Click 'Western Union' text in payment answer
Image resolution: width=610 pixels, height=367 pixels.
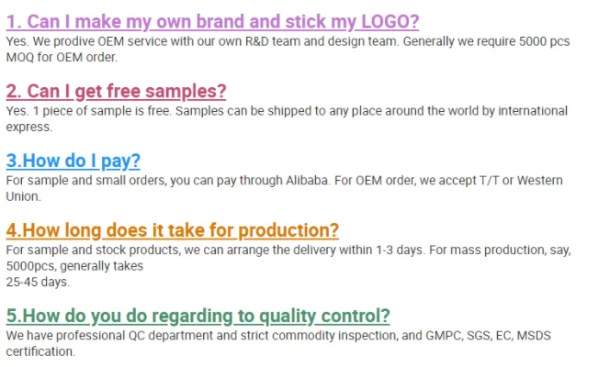click(x=542, y=181)
